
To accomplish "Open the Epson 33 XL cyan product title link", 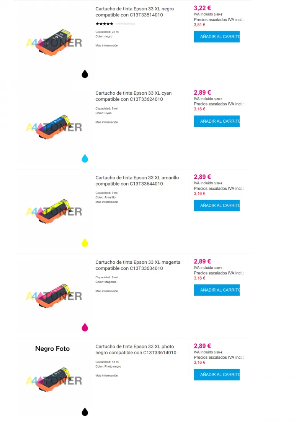I will 133,96.
